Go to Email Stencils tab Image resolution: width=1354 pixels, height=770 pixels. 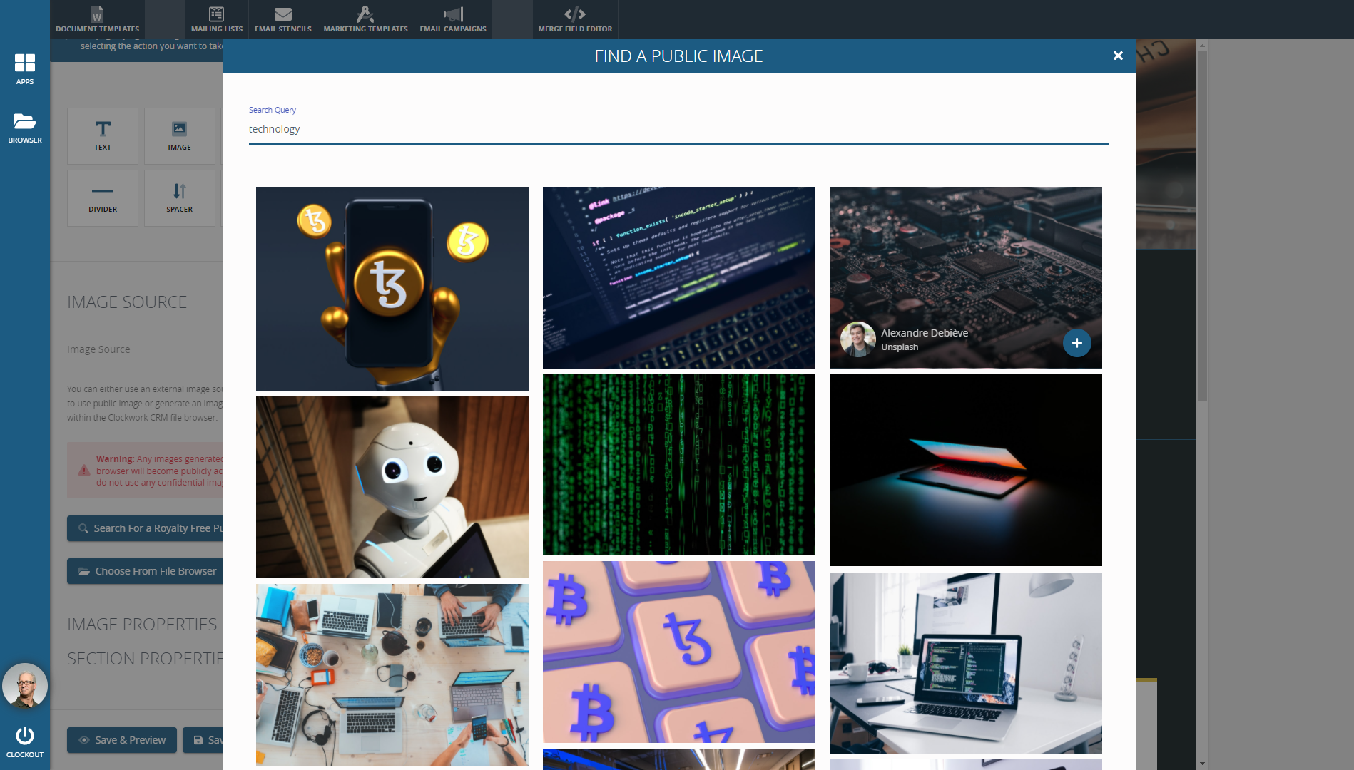coord(283,19)
